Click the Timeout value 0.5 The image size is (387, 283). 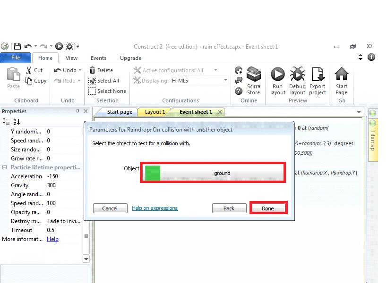tap(51, 230)
